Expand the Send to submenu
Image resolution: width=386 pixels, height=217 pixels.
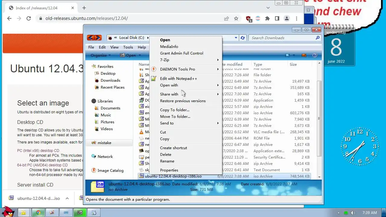click(x=186, y=123)
